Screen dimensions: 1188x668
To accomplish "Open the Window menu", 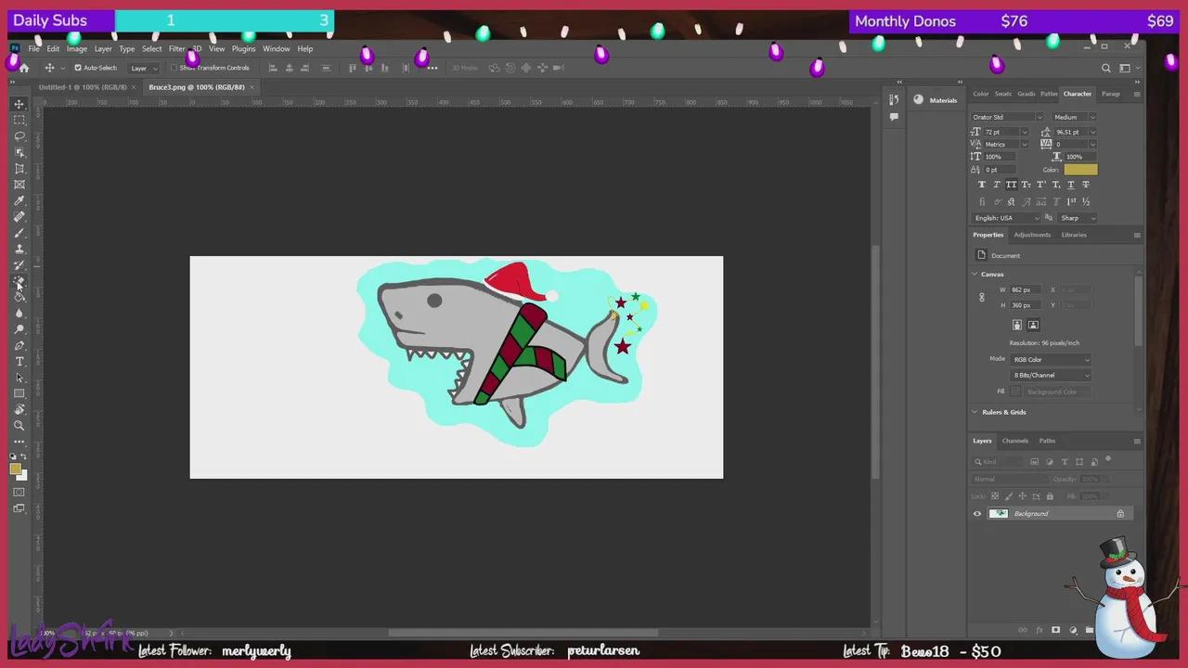I will [276, 48].
